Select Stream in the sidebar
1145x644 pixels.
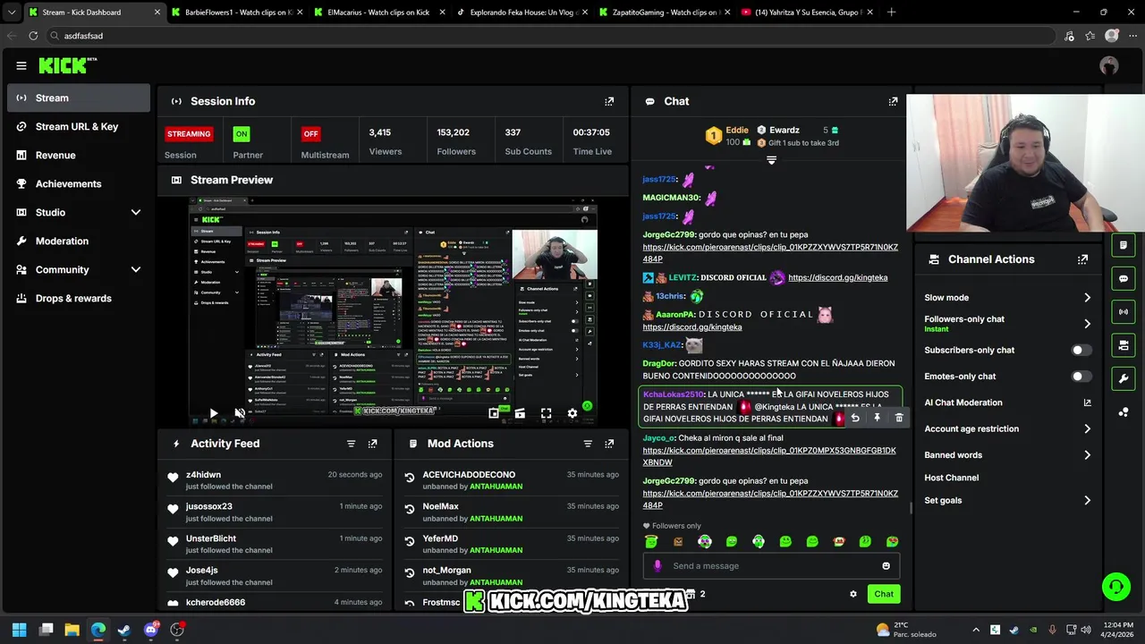[79, 97]
